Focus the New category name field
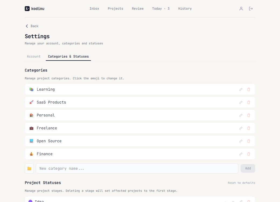 click(137, 168)
